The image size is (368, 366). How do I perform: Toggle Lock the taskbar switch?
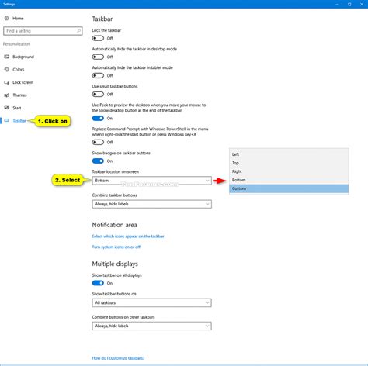(98, 38)
